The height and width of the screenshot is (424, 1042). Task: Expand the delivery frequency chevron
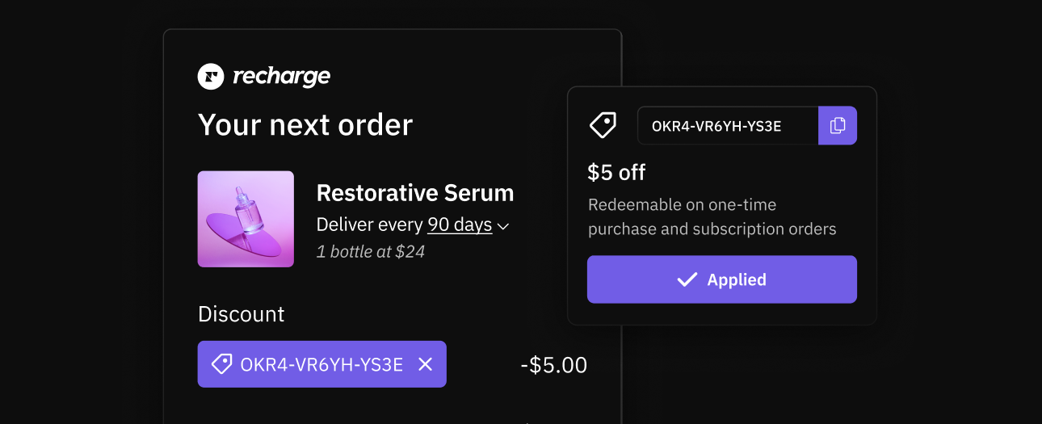click(503, 227)
